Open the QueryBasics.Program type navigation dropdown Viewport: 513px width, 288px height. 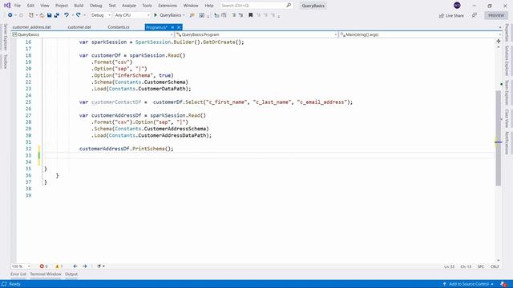256,34
